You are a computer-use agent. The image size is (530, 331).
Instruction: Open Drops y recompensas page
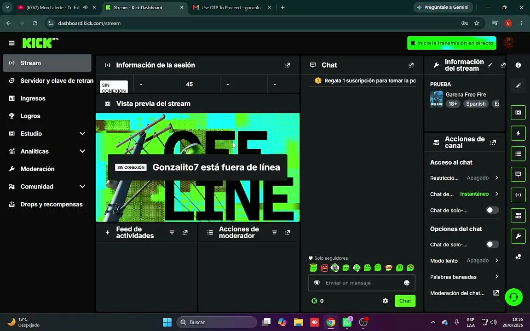click(47, 204)
